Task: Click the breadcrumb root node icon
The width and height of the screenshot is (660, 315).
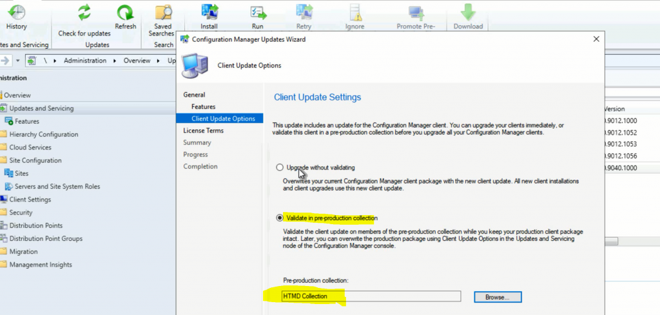Action: (32, 61)
